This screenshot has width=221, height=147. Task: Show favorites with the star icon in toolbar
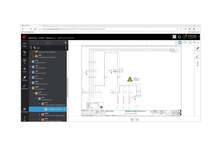click(x=38, y=48)
